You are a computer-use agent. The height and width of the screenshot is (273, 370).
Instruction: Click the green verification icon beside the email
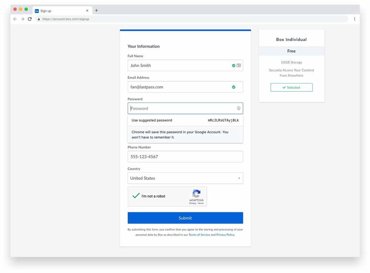pyautogui.click(x=233, y=87)
